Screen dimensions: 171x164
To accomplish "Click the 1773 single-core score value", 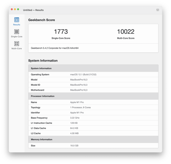I will click(x=61, y=32).
